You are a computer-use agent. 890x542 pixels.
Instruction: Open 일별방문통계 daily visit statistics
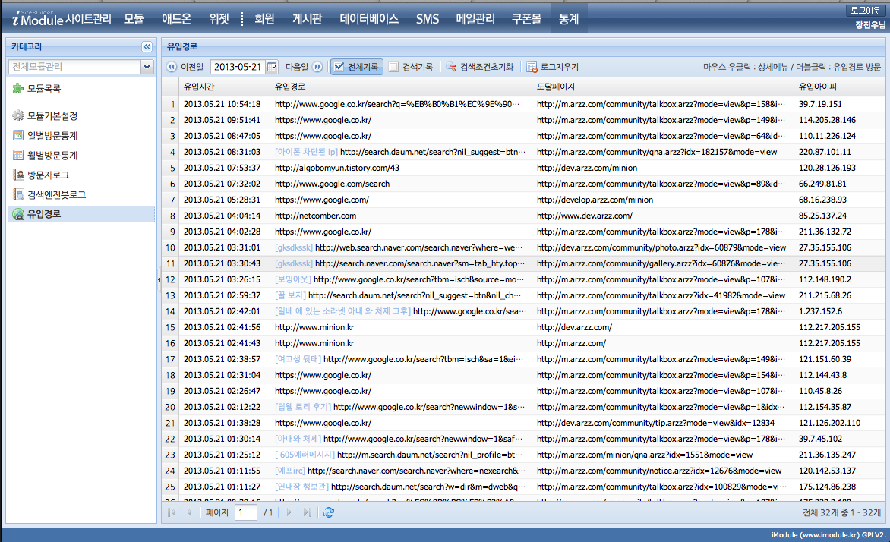[x=52, y=136]
